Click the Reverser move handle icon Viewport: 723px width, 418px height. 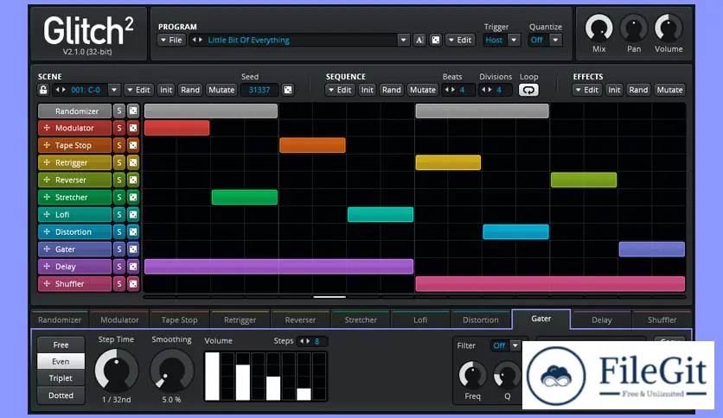pos(47,180)
